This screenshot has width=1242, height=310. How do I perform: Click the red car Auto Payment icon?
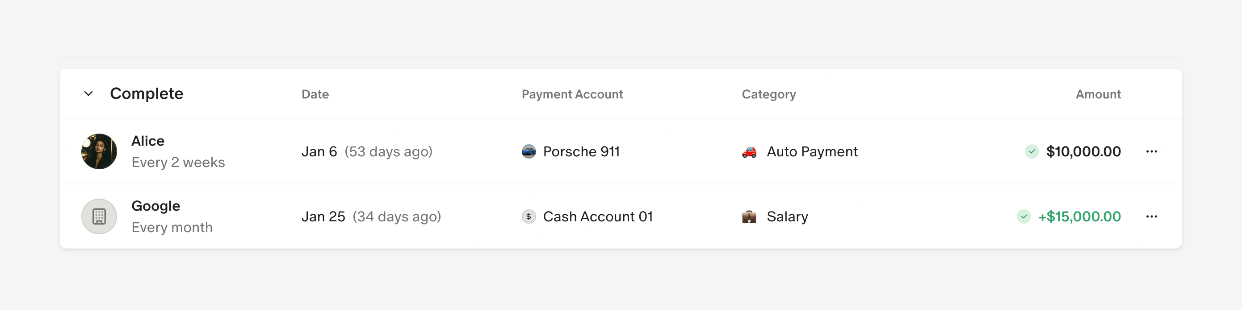(x=749, y=152)
